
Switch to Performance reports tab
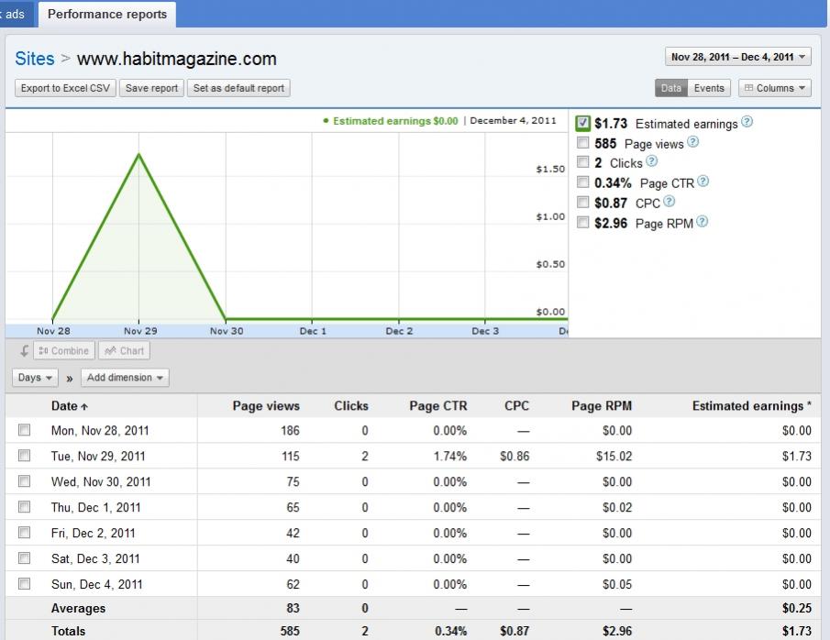pos(107,15)
